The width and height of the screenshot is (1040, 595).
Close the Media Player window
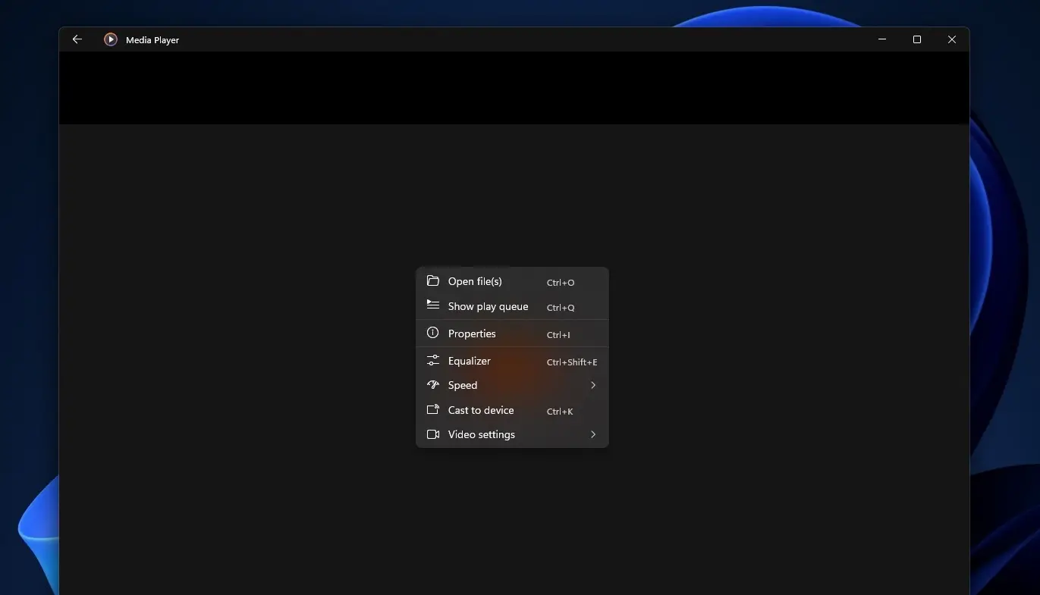click(952, 39)
